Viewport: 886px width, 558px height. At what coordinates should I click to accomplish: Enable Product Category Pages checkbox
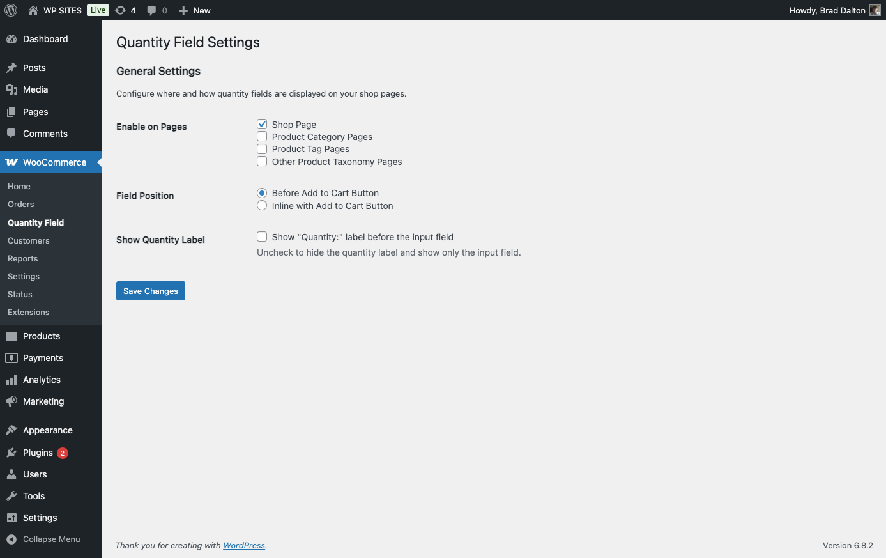(x=262, y=137)
